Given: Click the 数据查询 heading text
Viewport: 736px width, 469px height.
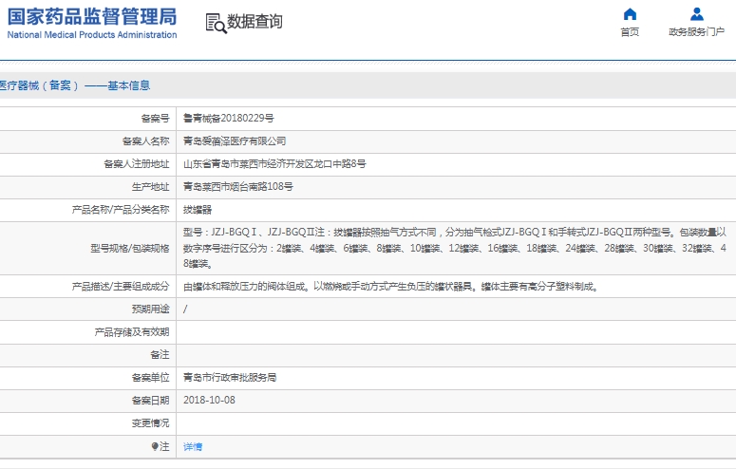Looking at the screenshot, I should pyautogui.click(x=255, y=21).
